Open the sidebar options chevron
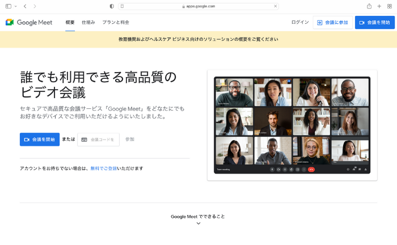 pyautogui.click(x=16, y=6)
